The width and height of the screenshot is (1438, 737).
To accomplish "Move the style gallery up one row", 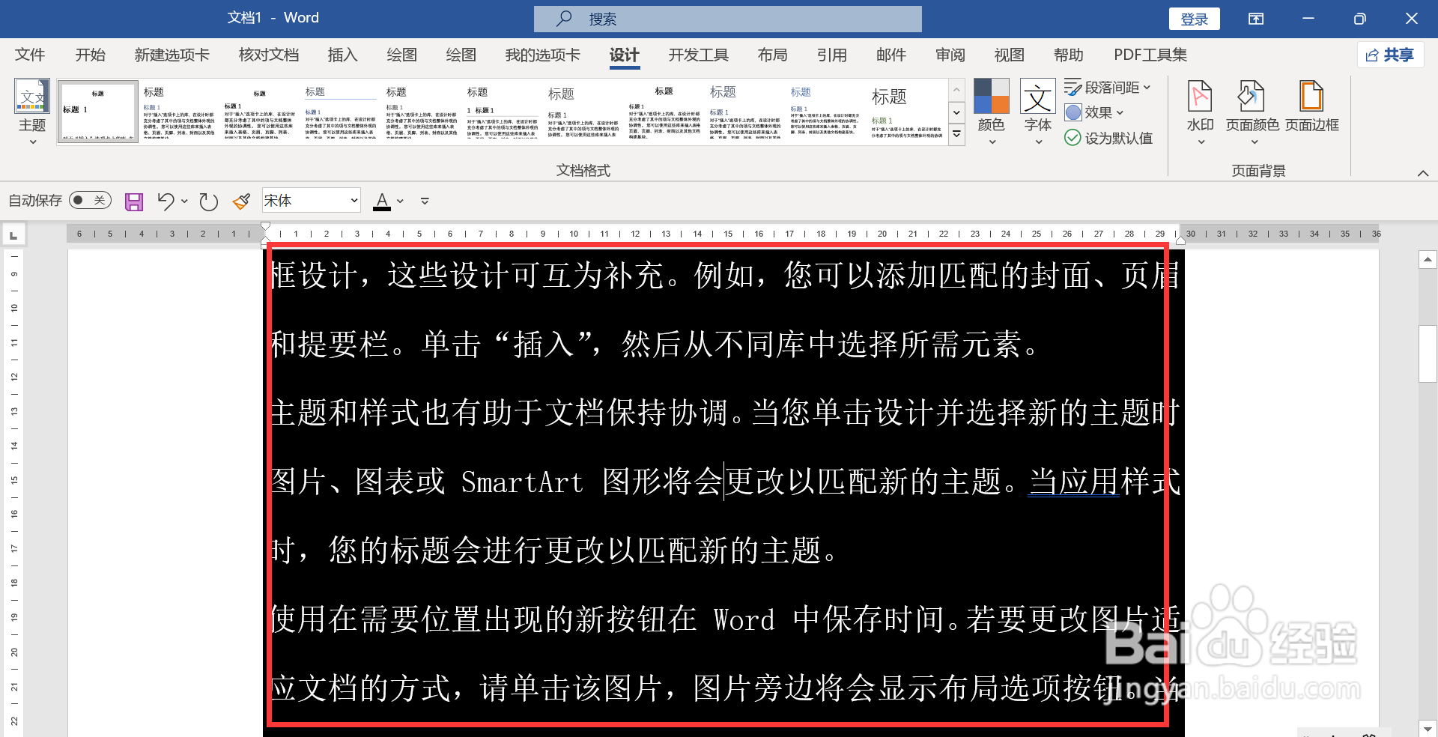I will point(956,90).
